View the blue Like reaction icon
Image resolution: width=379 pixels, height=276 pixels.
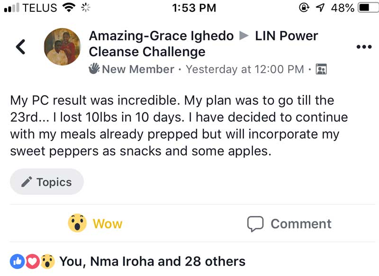click(x=17, y=261)
